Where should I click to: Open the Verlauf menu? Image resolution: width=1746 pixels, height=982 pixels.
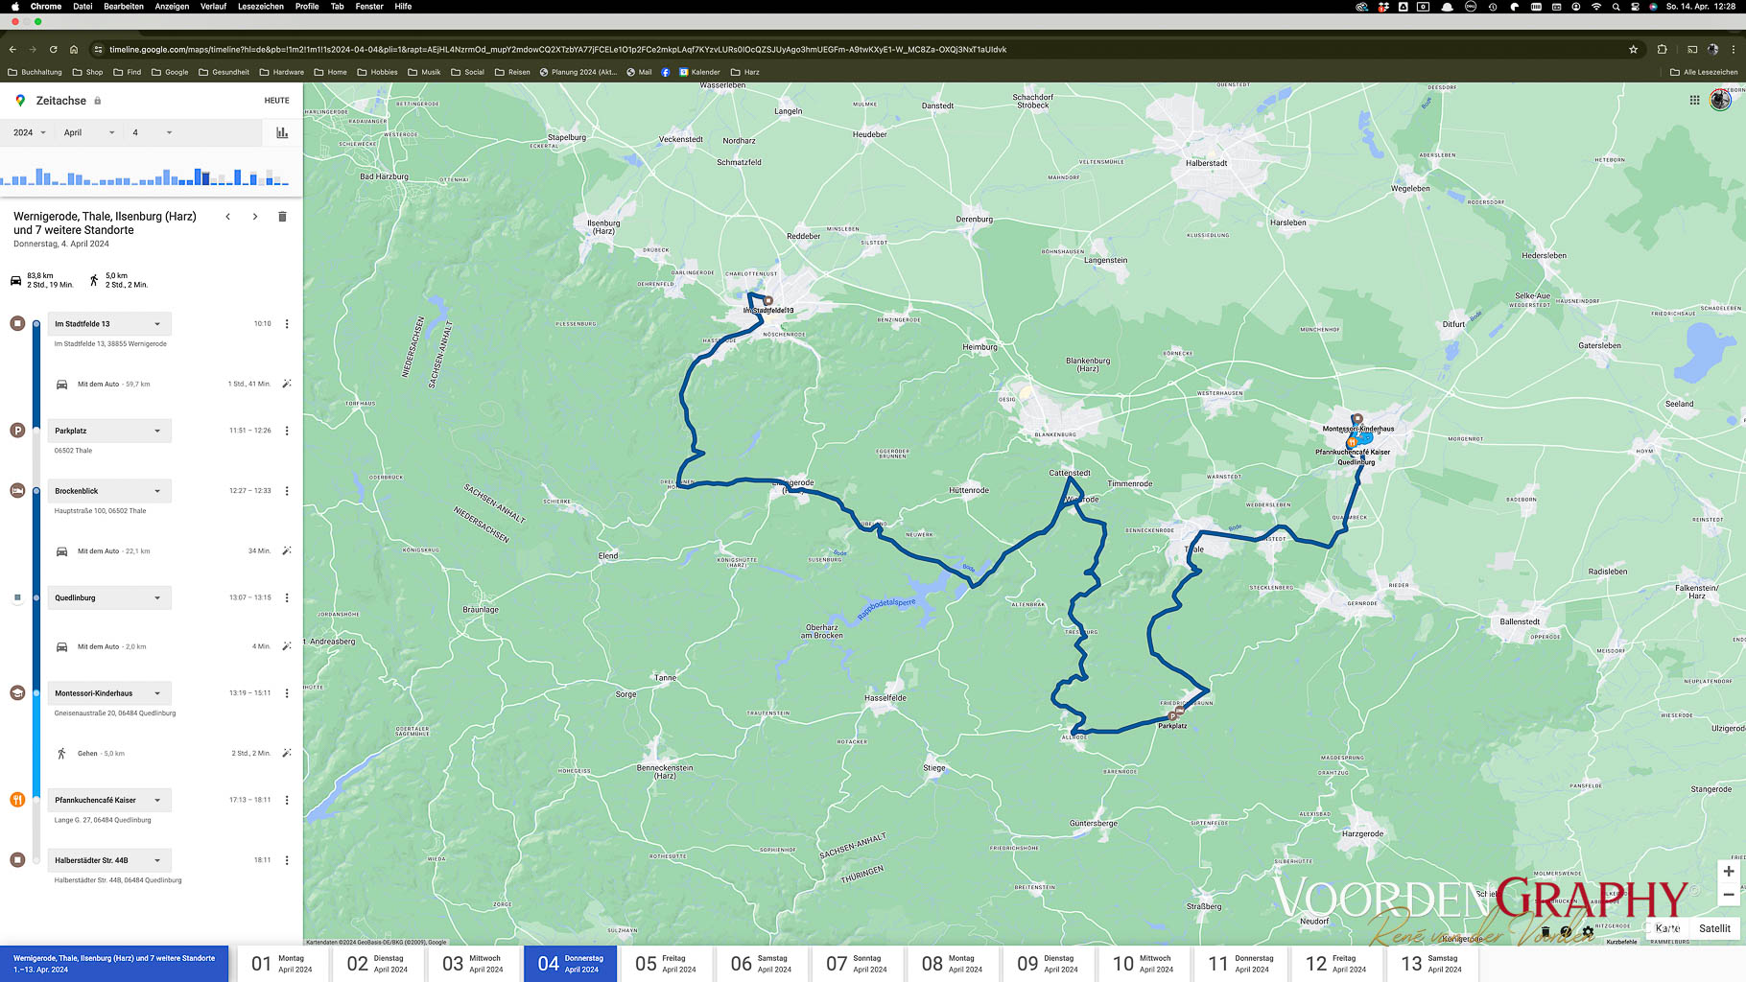coord(213,7)
